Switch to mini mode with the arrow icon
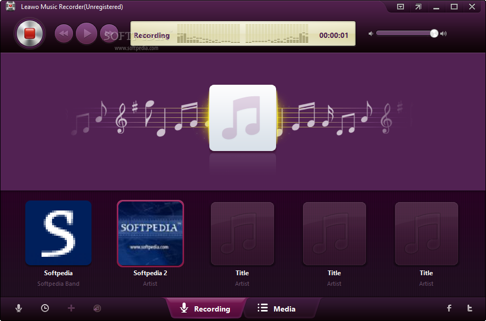 pyautogui.click(x=419, y=6)
